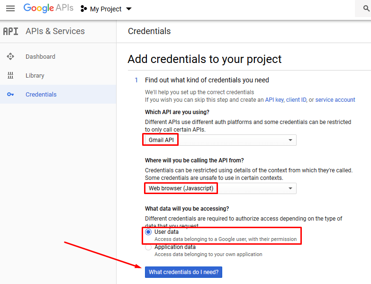Click the project hexagon dots icon

pos(83,9)
